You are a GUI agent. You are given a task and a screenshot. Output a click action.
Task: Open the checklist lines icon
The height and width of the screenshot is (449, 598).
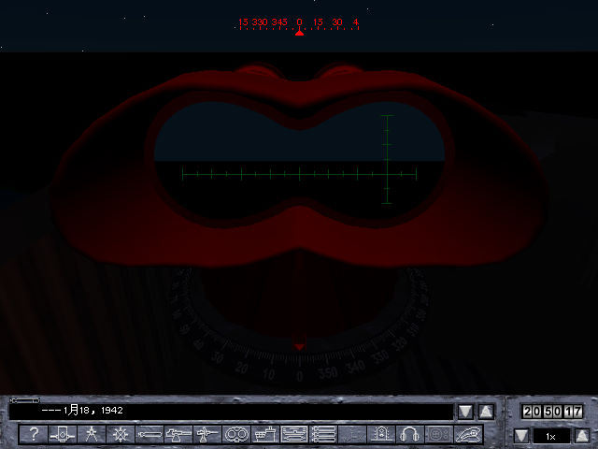point(323,434)
